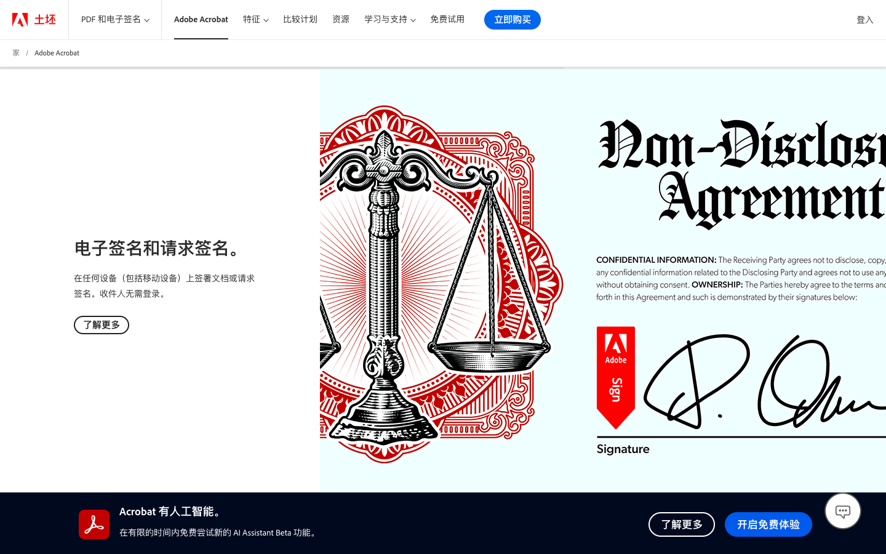Screen dimensions: 886x554
Task: Click the 开启免费体验 button
Action: click(768, 524)
